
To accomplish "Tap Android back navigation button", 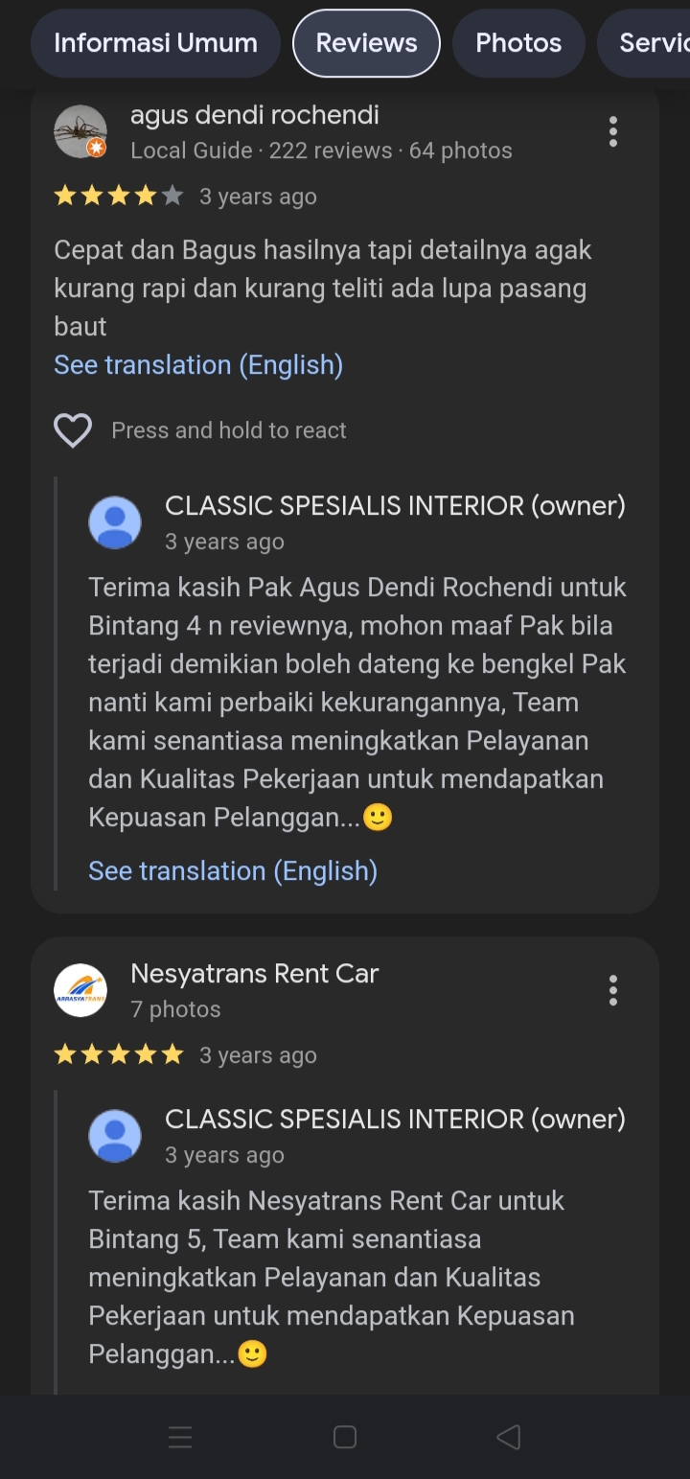I will 509,1437.
